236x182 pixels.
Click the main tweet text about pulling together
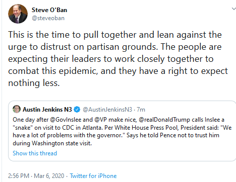click(x=118, y=59)
